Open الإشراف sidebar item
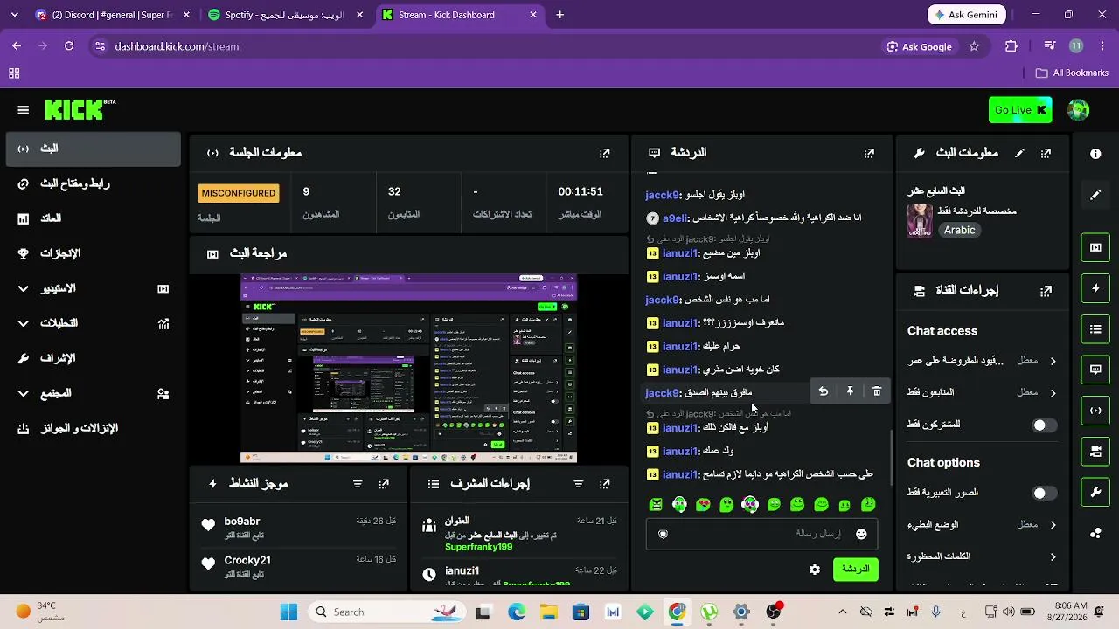Screen dimensions: 1119x629 coord(93,358)
